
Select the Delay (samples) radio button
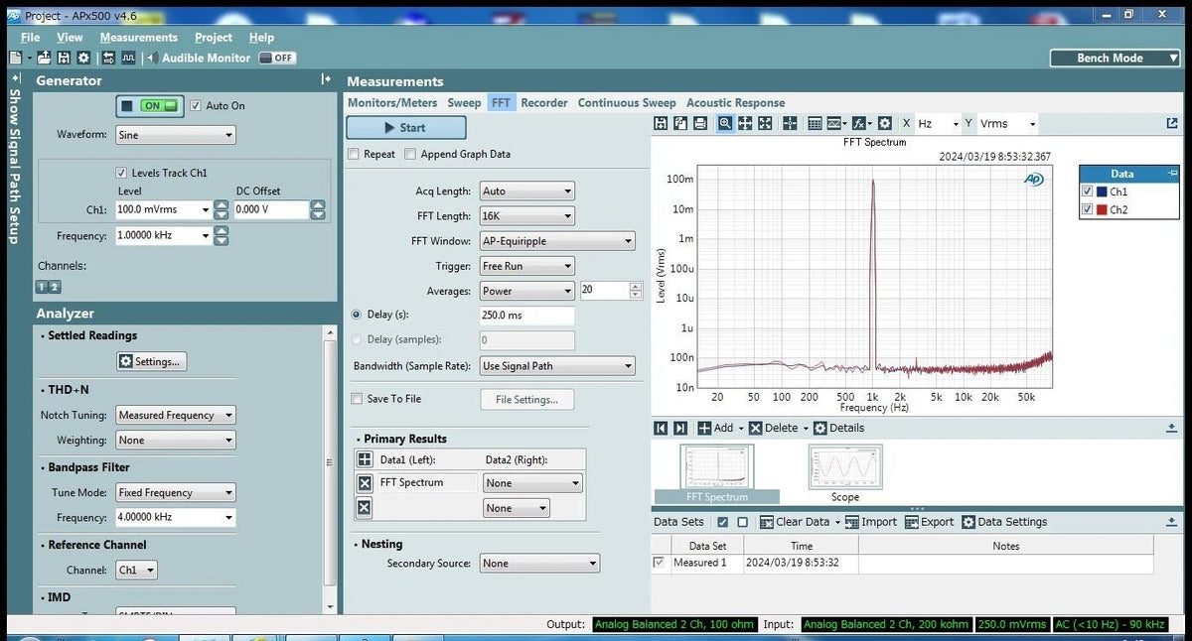tap(356, 340)
